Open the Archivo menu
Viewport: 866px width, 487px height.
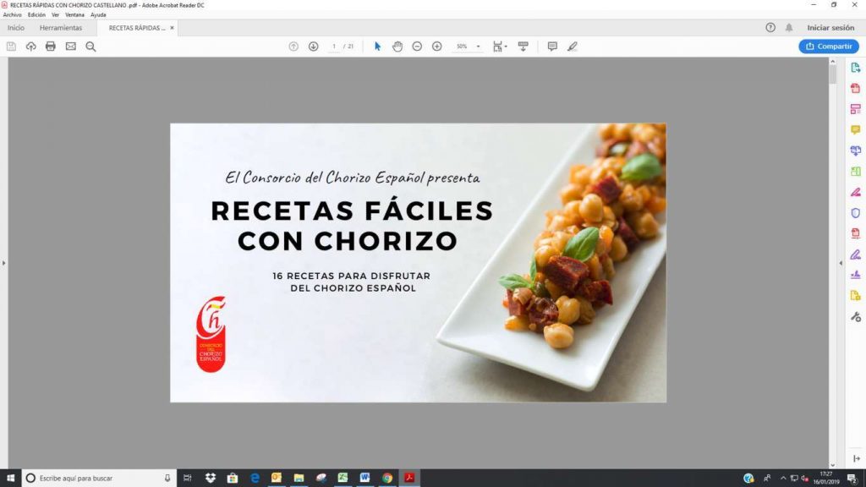coord(12,14)
